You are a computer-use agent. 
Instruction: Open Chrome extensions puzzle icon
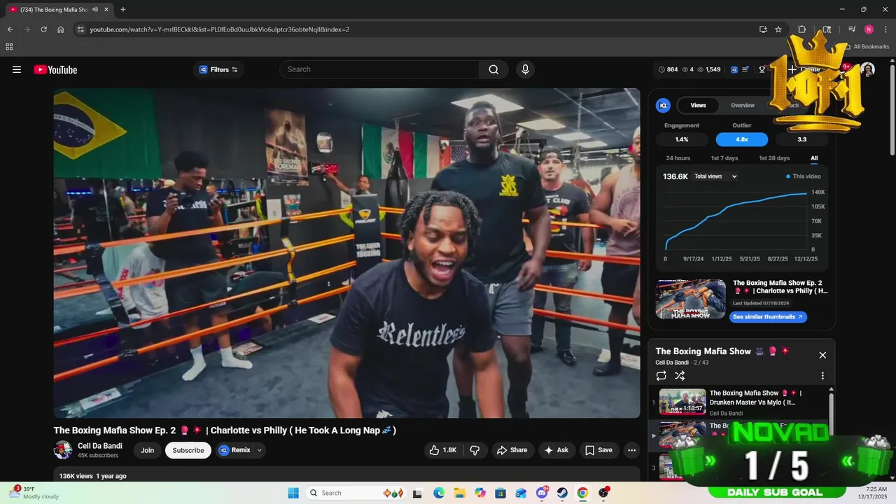pyautogui.click(x=802, y=29)
